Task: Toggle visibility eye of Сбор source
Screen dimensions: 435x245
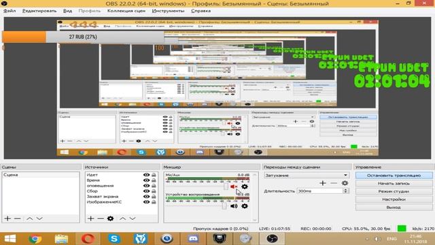Action: 146,191
